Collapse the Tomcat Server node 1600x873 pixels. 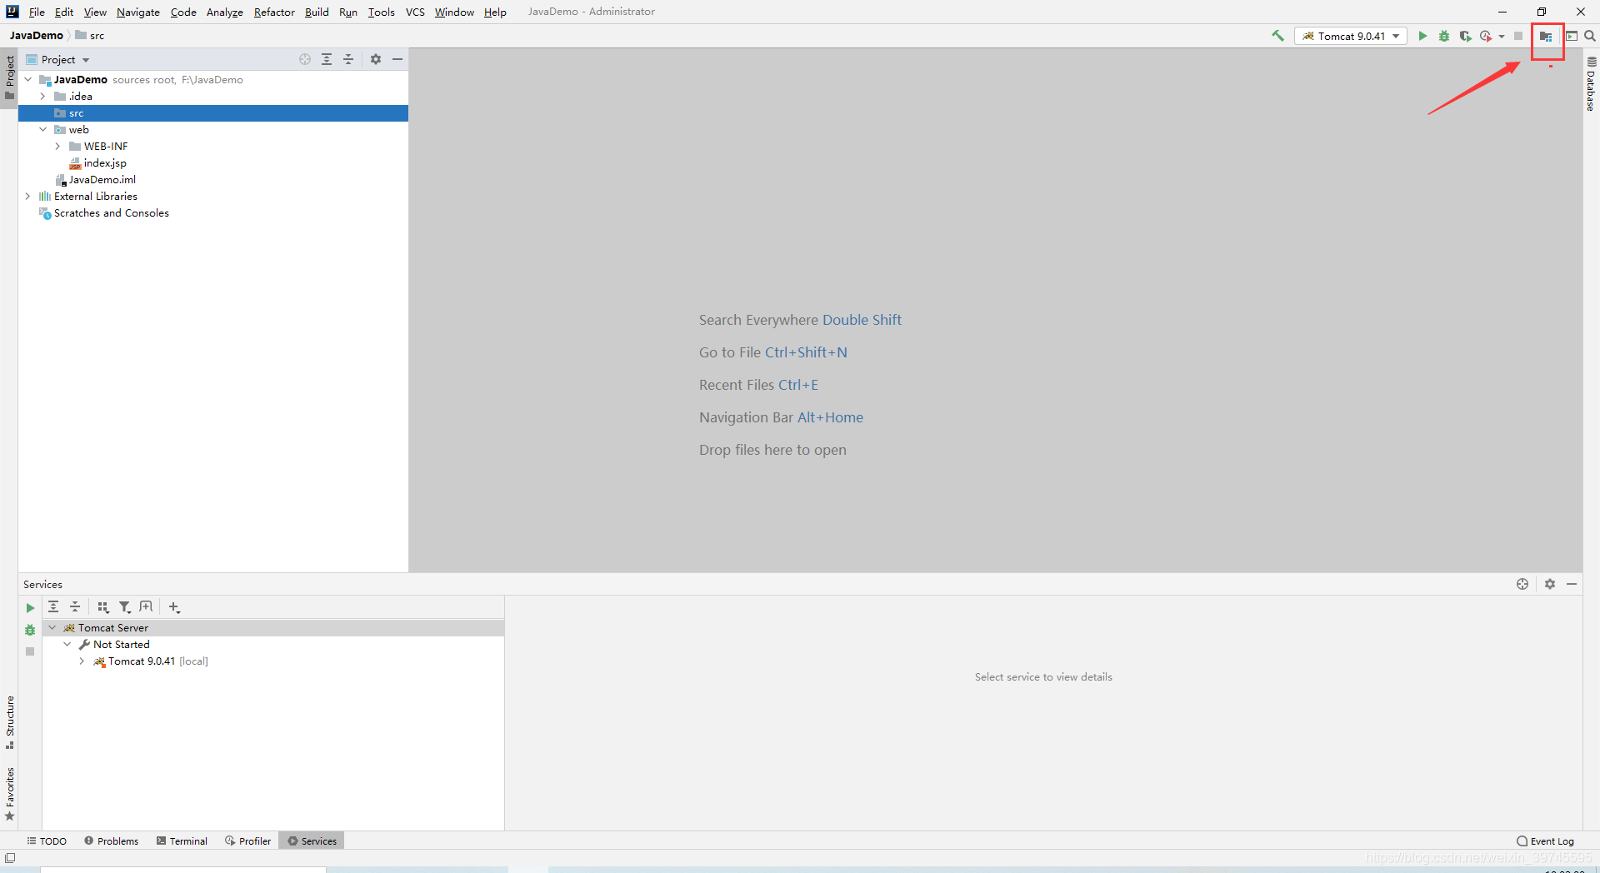(x=52, y=627)
